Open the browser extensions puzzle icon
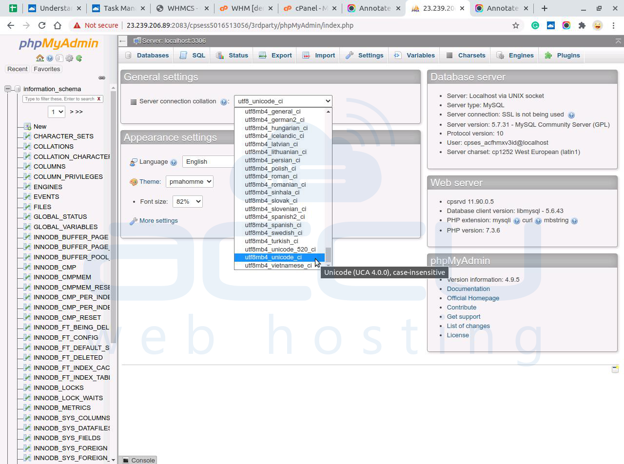 (x=582, y=25)
